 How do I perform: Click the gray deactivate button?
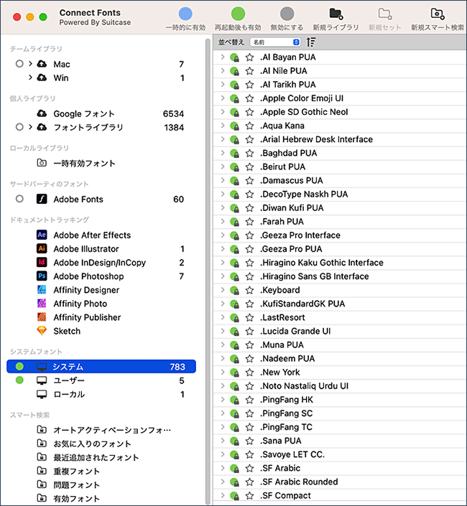tap(287, 14)
